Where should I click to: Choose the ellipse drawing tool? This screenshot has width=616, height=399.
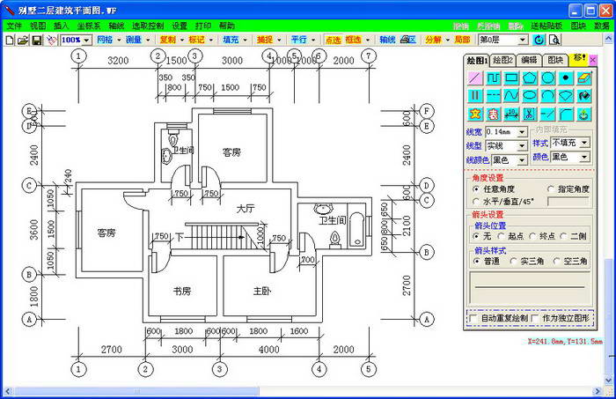point(530,95)
